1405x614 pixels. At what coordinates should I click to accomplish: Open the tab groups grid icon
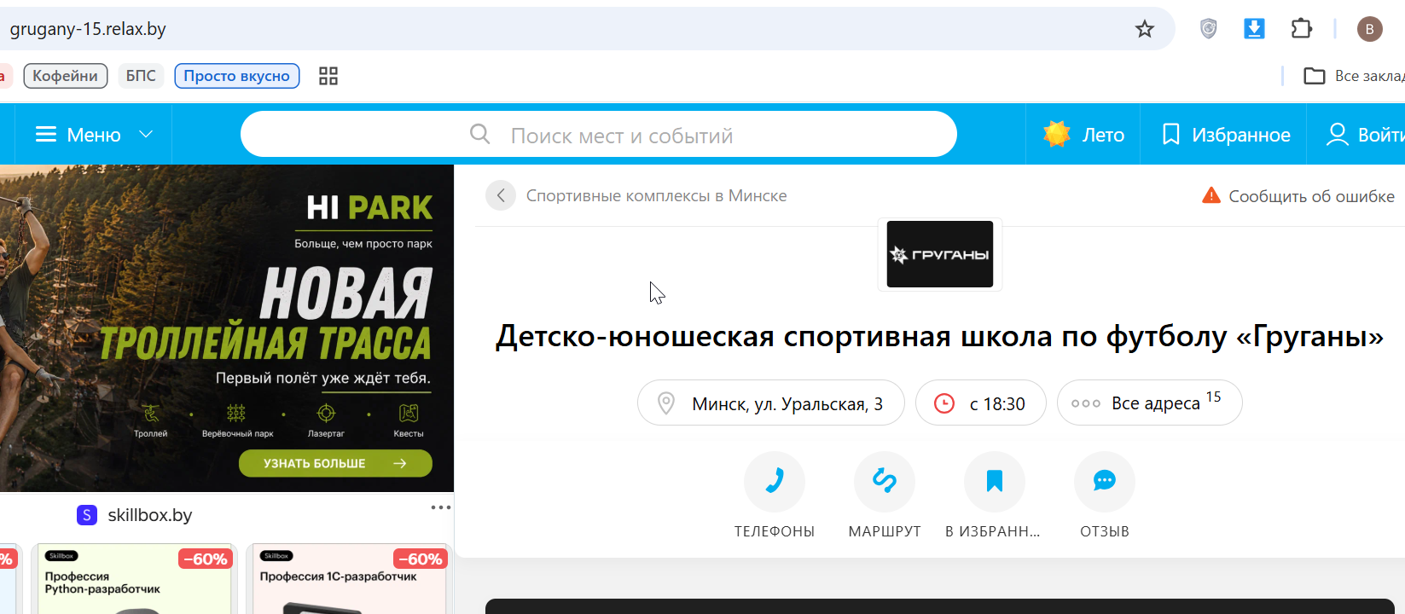pyautogui.click(x=328, y=76)
